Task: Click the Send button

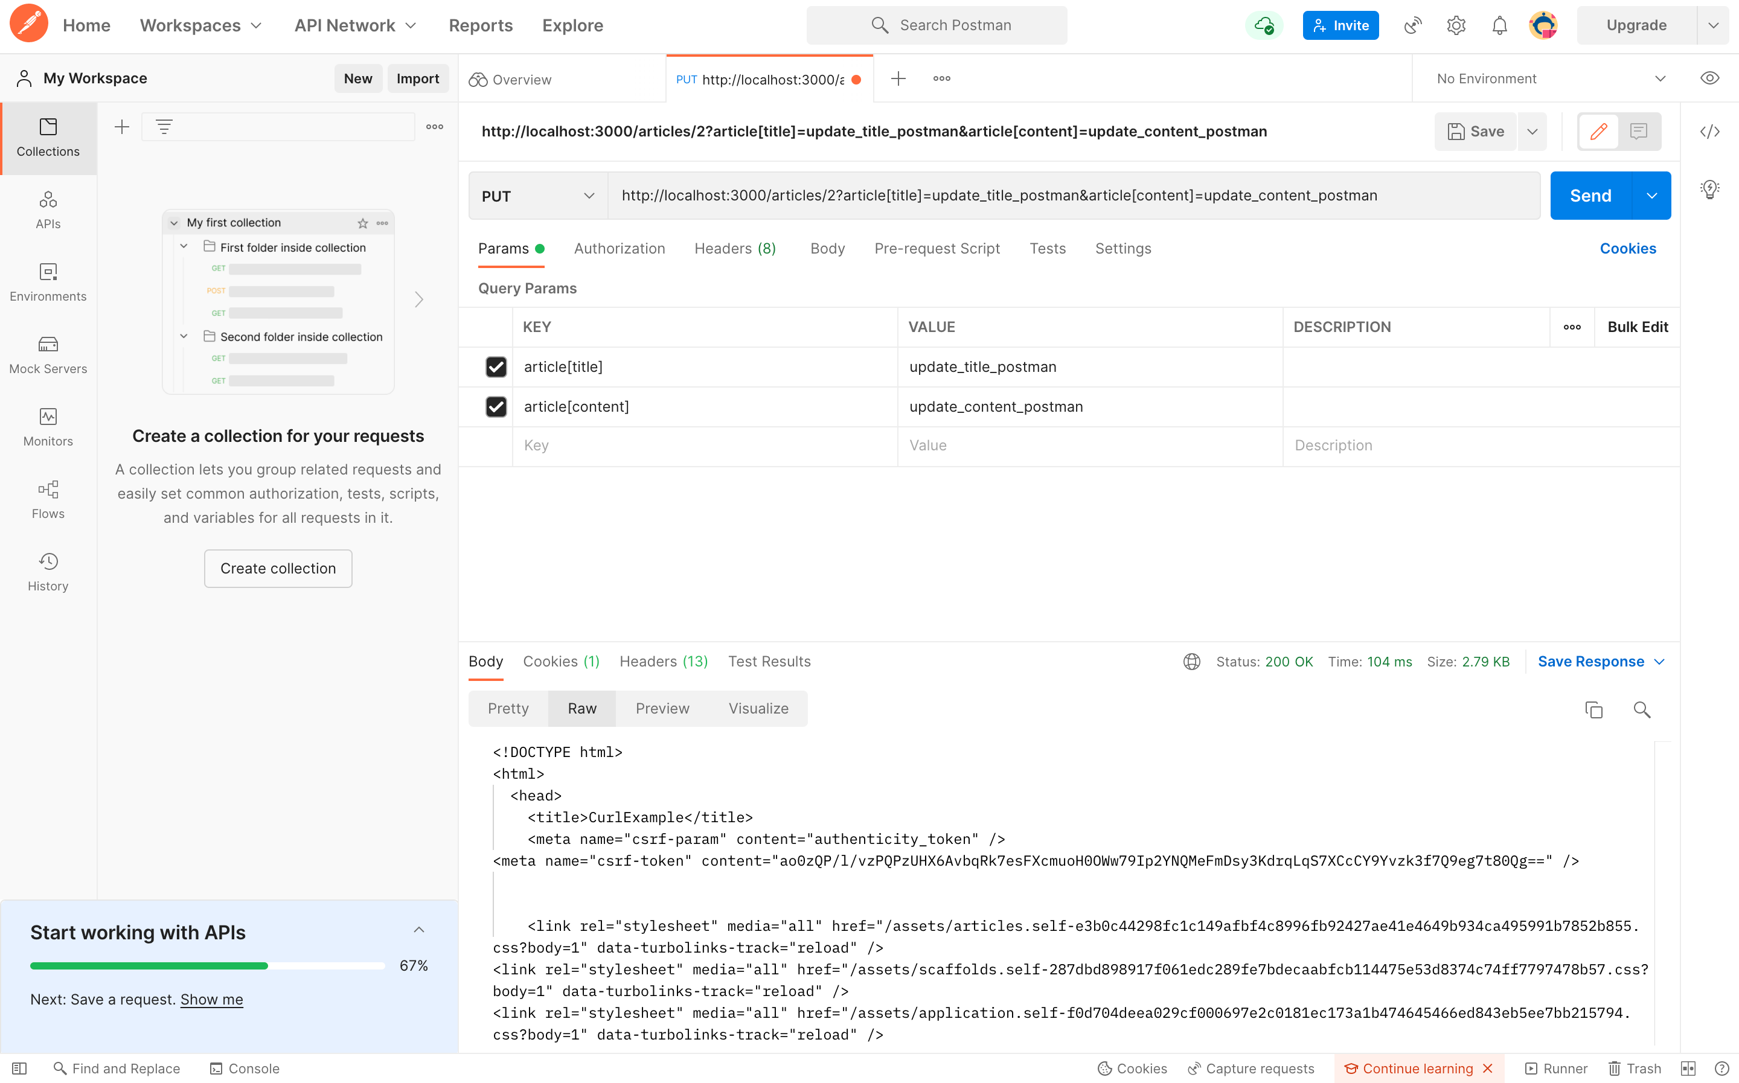Action: (1590, 196)
